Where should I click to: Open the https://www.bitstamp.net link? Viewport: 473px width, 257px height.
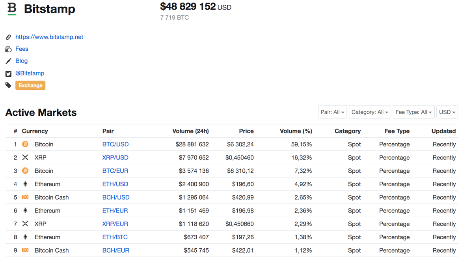(49, 37)
